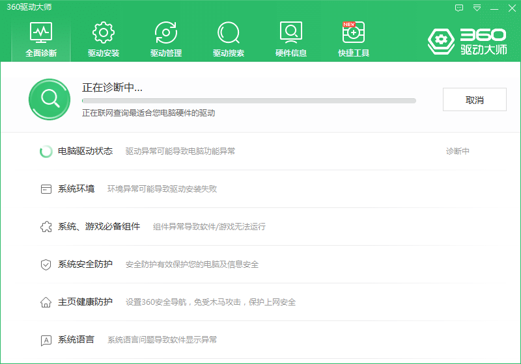Screen dimensions: 521x364
Task: Open the 驱动管理 refresh icon
Action: tap(166, 32)
